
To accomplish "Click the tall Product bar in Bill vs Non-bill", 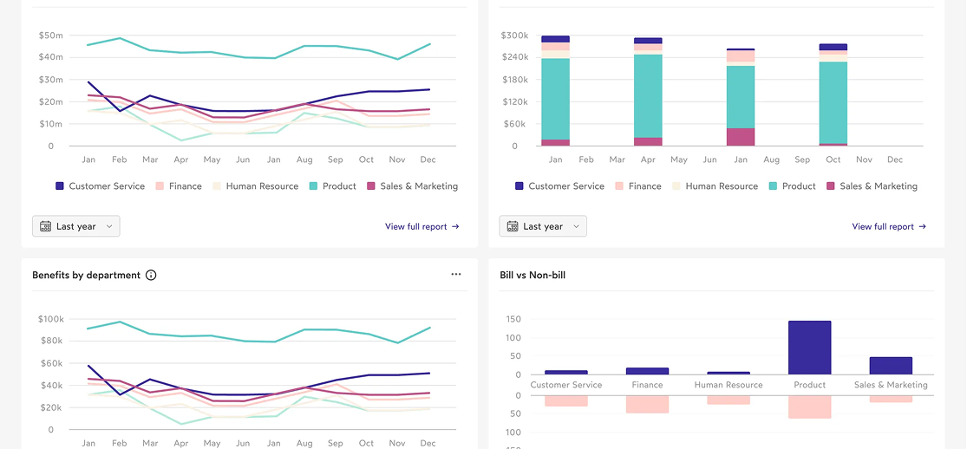I will (x=809, y=348).
